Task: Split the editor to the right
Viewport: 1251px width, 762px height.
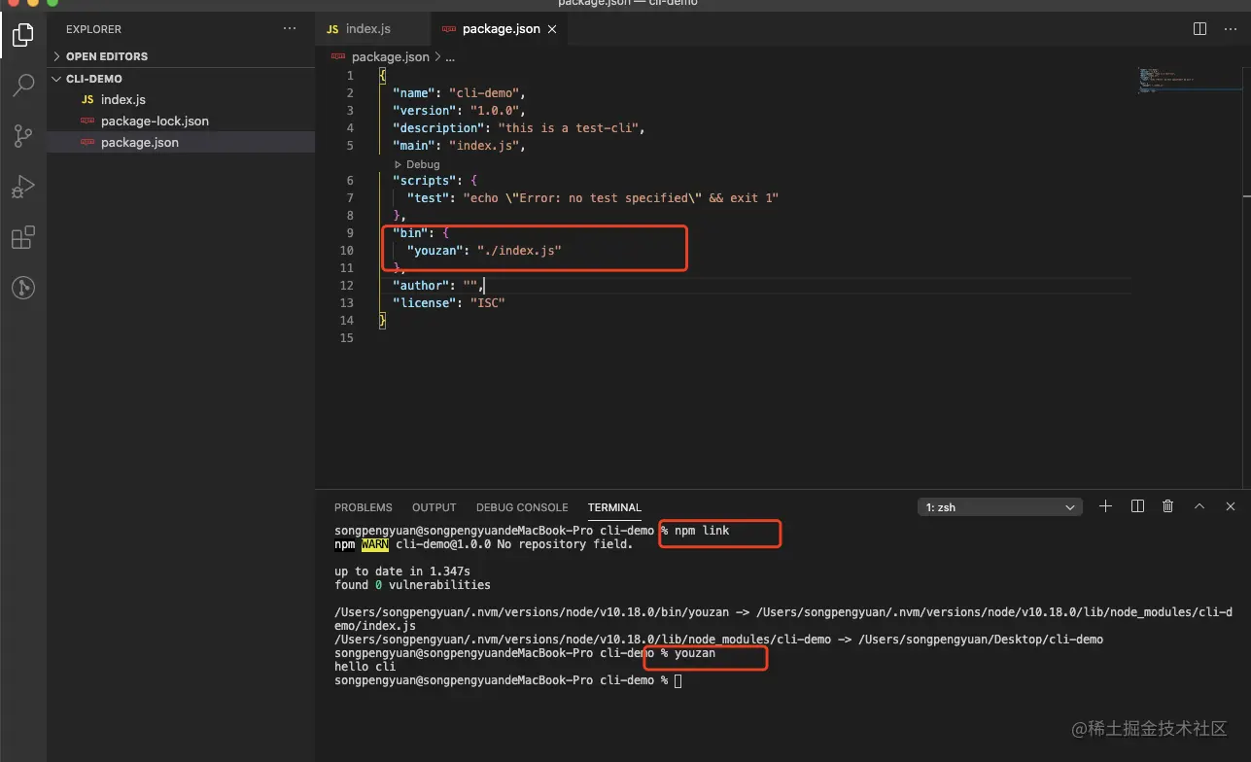Action: [x=1200, y=29]
